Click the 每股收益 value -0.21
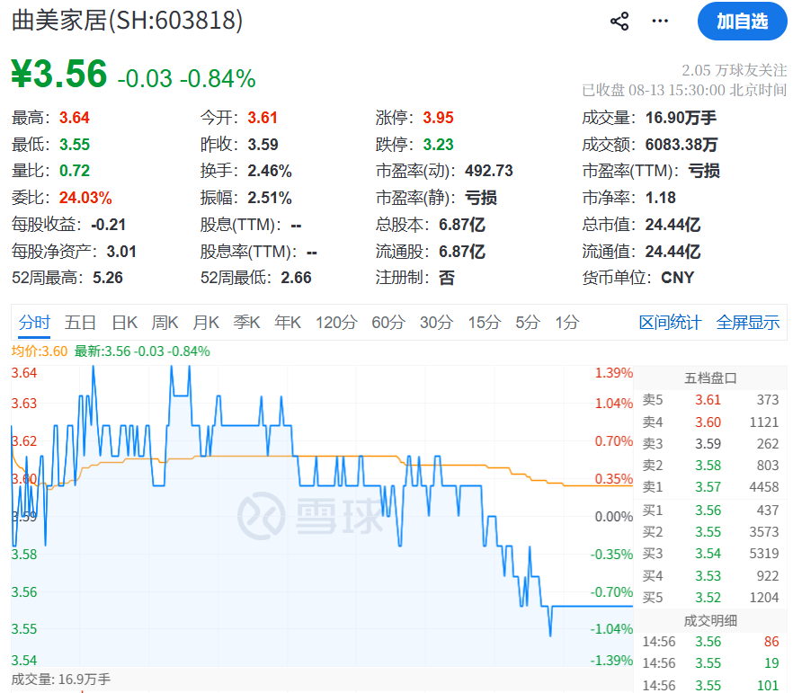The image size is (793, 693). click(108, 225)
